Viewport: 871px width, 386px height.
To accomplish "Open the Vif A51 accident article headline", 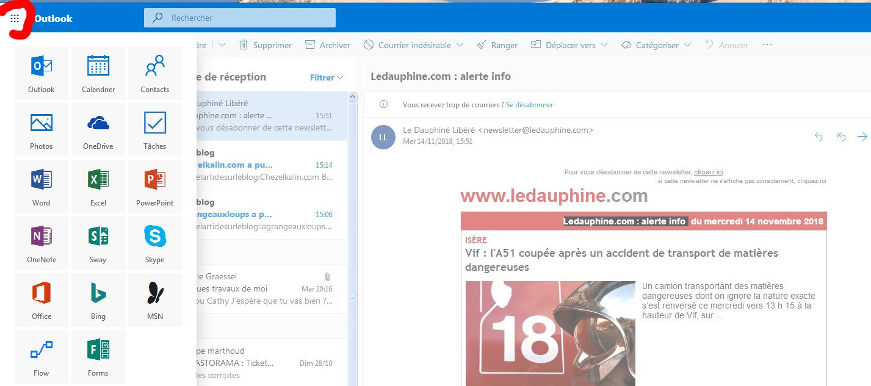I will click(x=621, y=260).
